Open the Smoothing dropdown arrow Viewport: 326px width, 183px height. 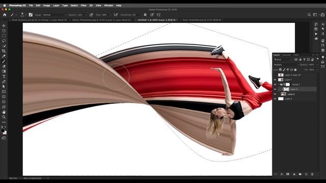click(141, 15)
